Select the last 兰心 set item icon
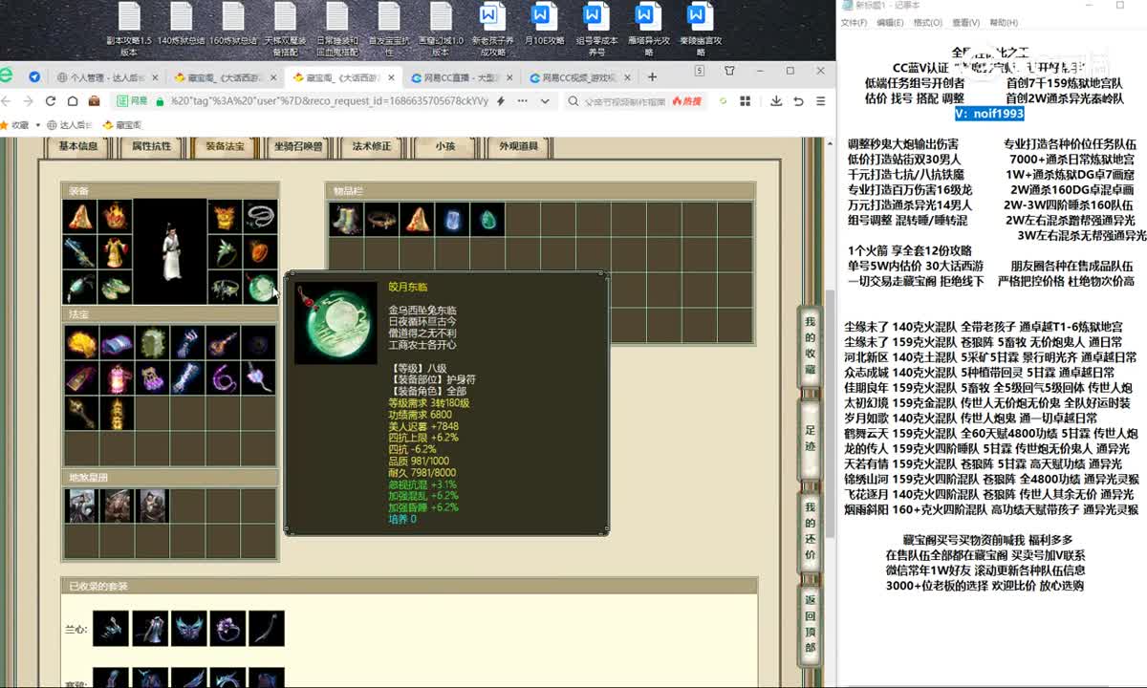The image size is (1147, 688). 267,629
